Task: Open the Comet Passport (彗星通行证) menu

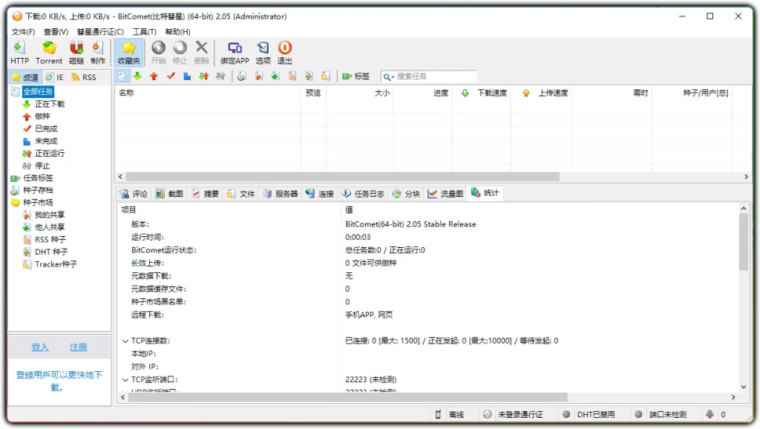Action: pos(100,31)
